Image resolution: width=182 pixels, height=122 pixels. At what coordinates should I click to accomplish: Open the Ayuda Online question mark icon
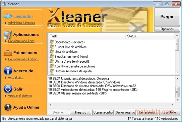point(8,107)
